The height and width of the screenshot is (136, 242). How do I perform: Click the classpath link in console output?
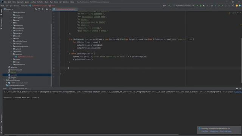pos(238,92)
